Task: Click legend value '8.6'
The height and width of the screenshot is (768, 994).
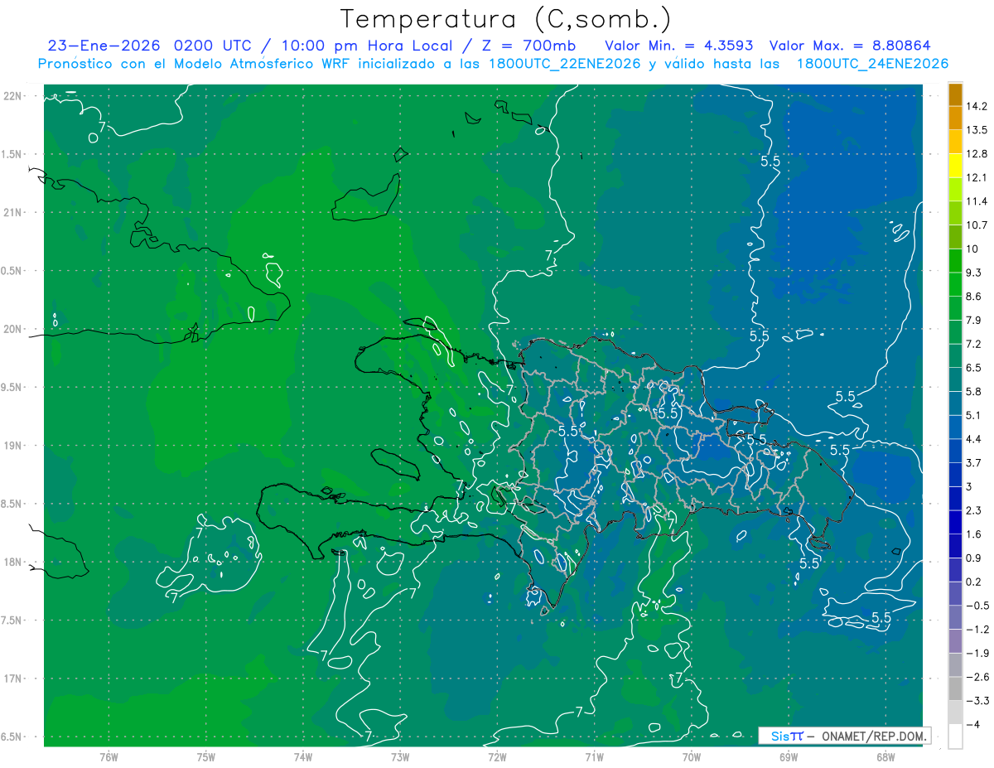Action: click(x=972, y=297)
